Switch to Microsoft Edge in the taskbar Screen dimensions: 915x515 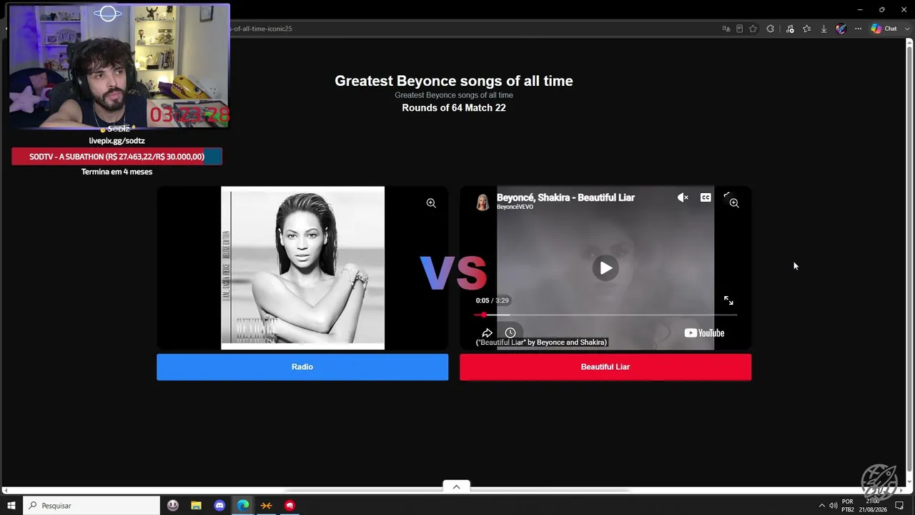pyautogui.click(x=243, y=506)
